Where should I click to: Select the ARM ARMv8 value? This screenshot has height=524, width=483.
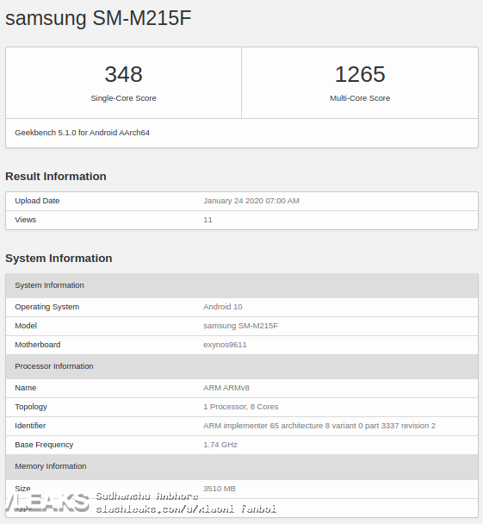point(226,388)
